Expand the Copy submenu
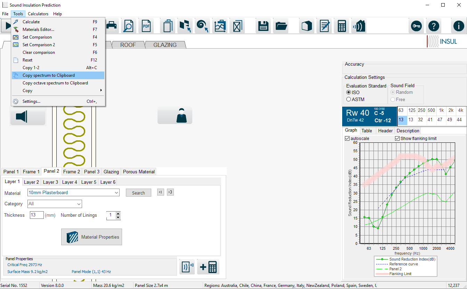 pyautogui.click(x=58, y=91)
